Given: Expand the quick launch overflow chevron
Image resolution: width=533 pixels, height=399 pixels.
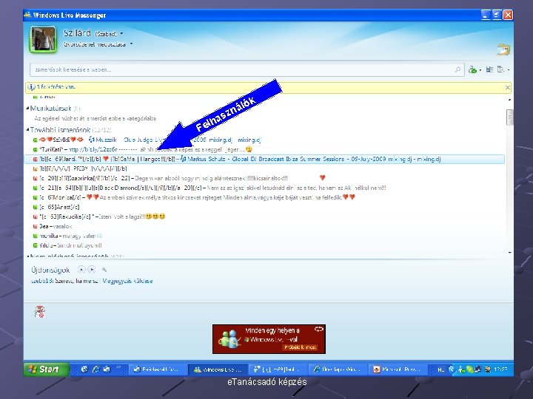Looking at the screenshot, I should click(118, 367).
